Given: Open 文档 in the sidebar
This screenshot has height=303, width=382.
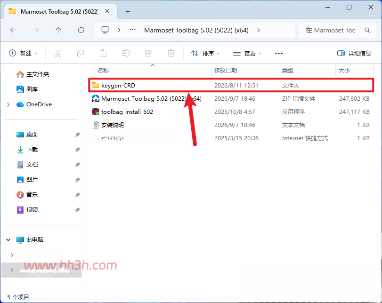Looking at the screenshot, I should click(x=27, y=165).
